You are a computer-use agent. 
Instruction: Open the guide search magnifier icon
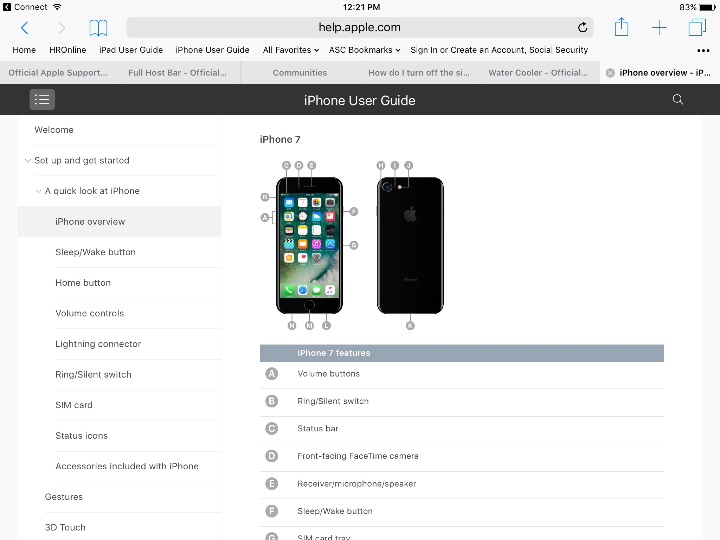[x=678, y=99]
